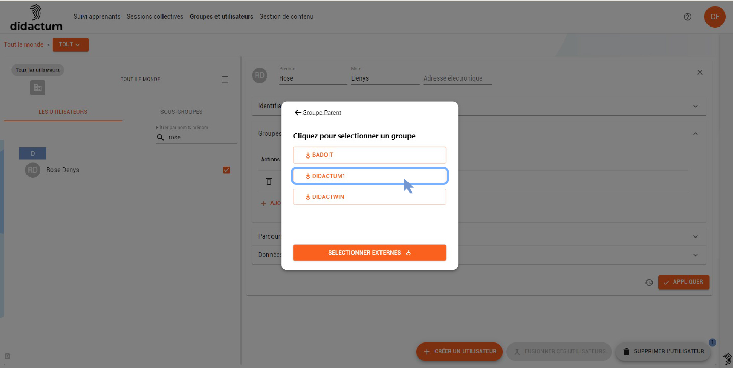Click the Tous les utilisateurs chip
734x369 pixels.
pyautogui.click(x=38, y=70)
